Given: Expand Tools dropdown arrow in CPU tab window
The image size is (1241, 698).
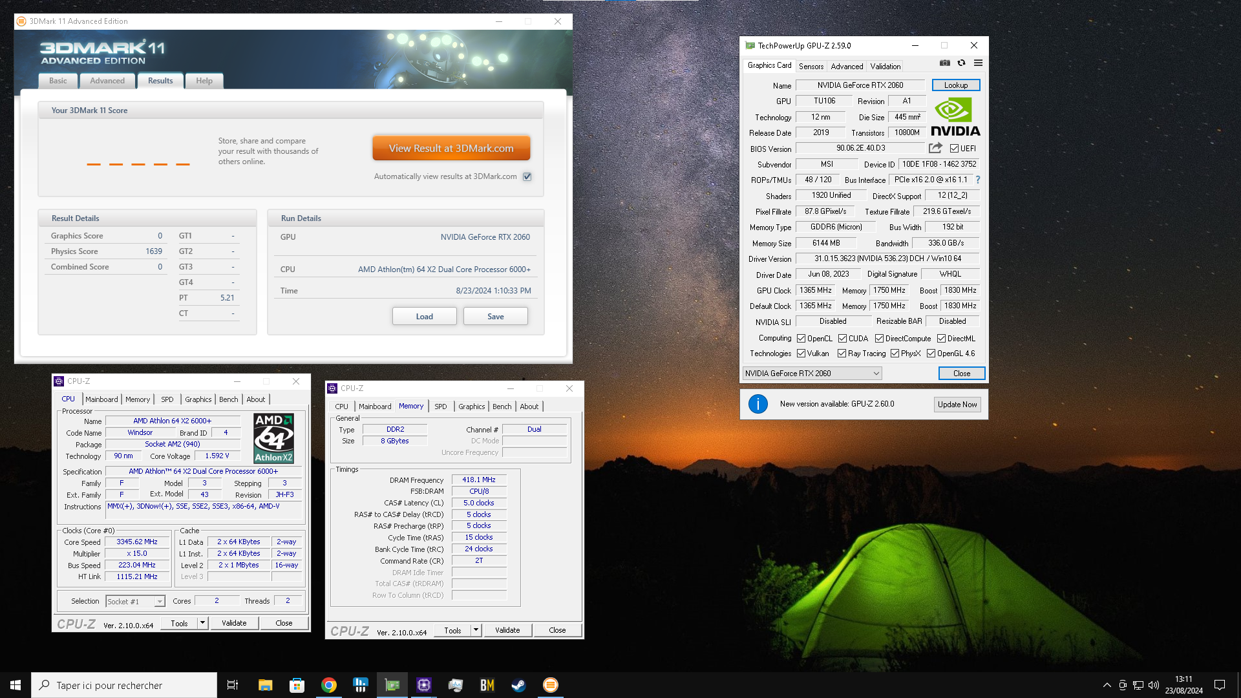Looking at the screenshot, I should 202,623.
